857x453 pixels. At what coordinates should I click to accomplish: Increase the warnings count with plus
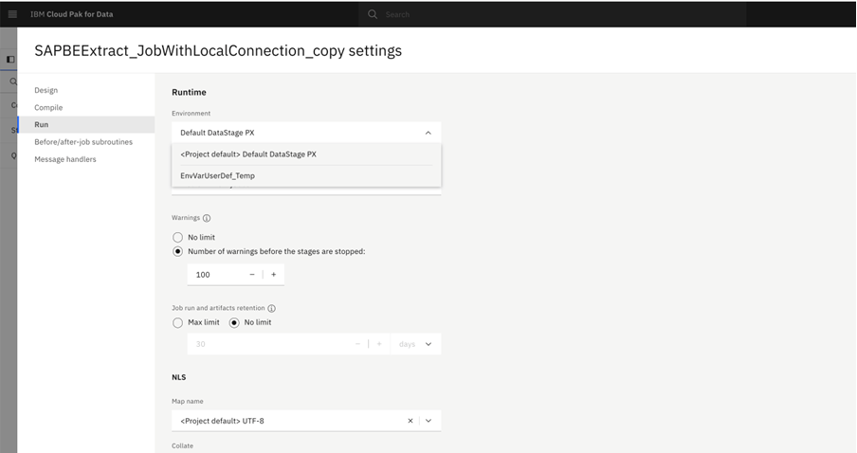coord(274,274)
